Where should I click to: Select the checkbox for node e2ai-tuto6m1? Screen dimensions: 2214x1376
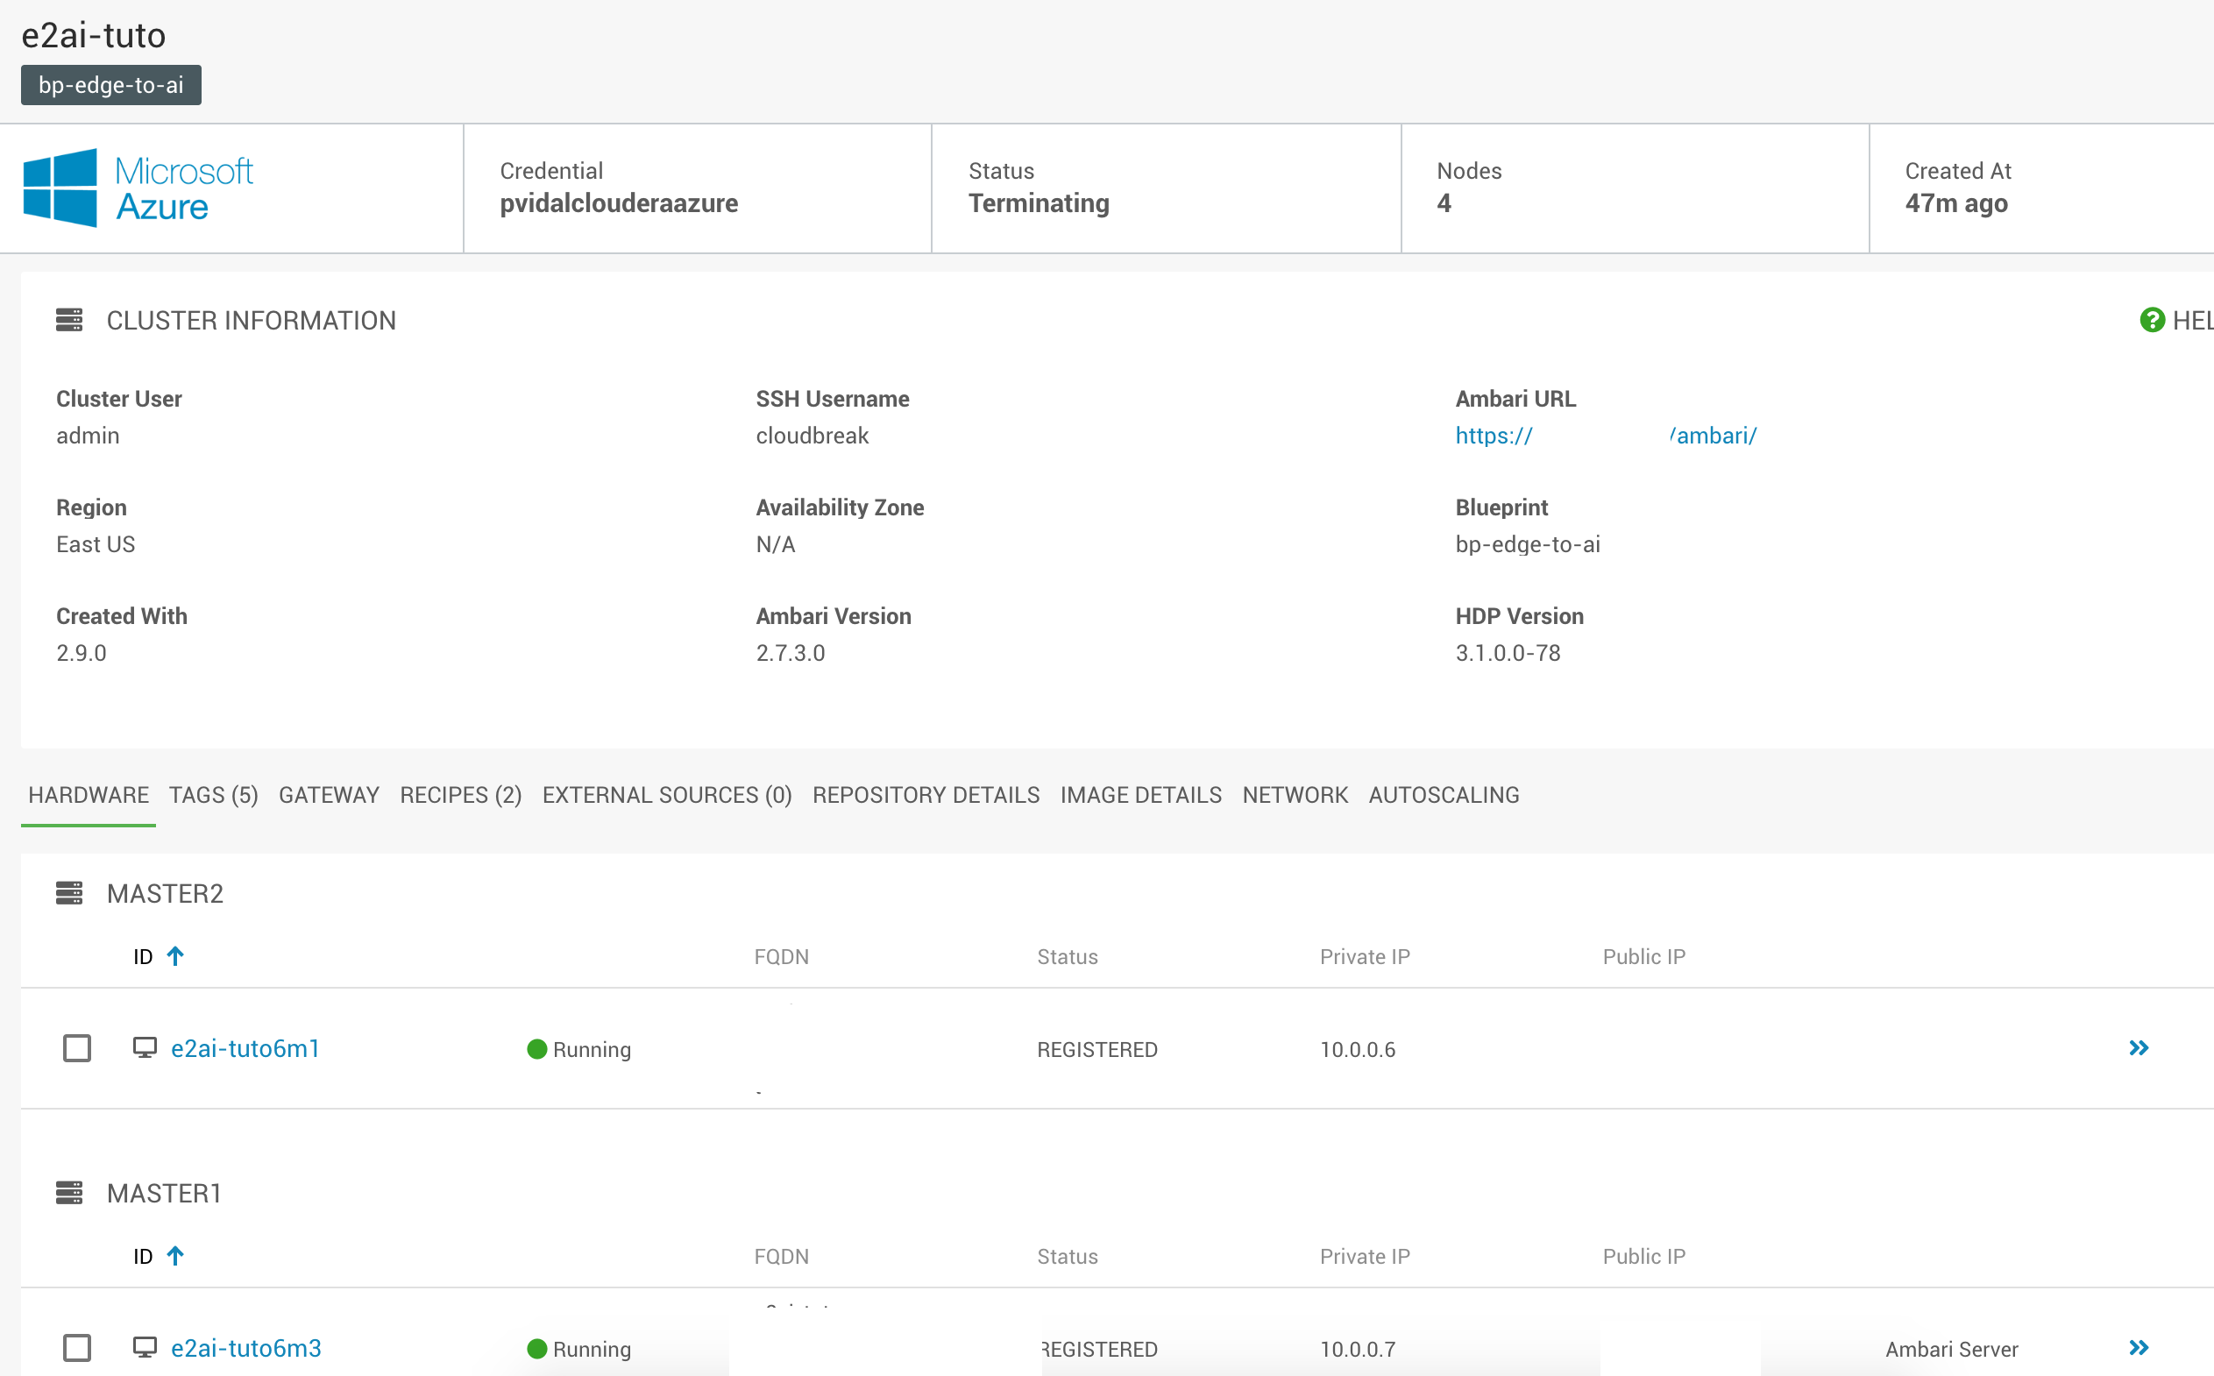(76, 1047)
